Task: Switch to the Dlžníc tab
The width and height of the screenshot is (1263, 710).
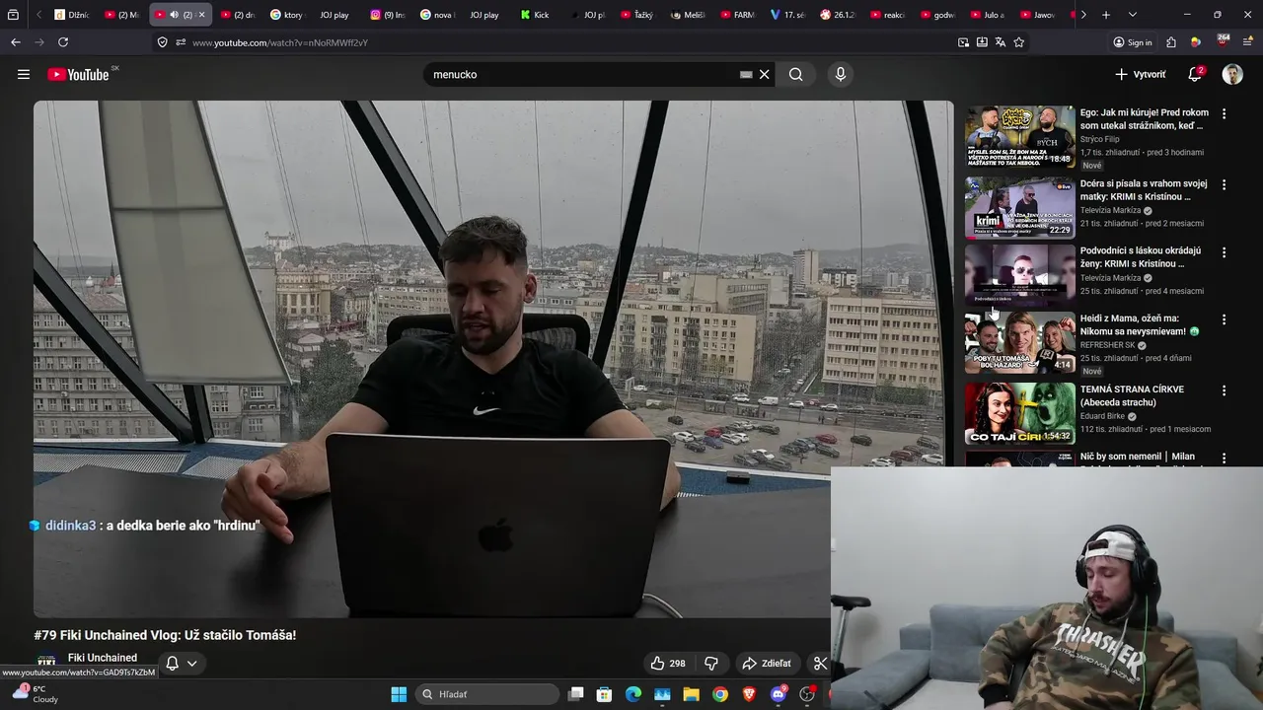Action: pyautogui.click(x=72, y=15)
